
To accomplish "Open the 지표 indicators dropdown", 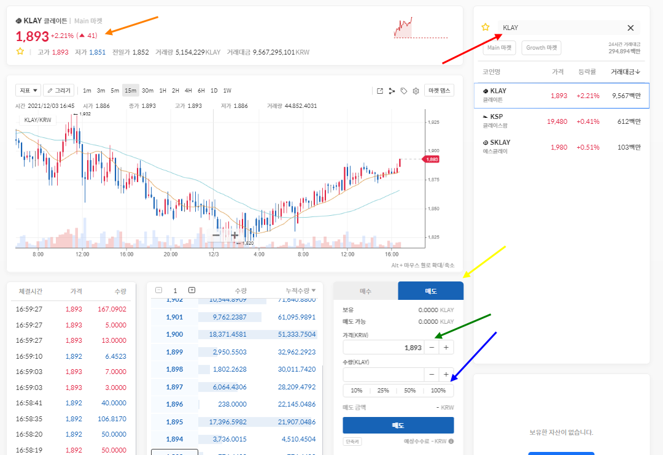I will click(28, 90).
